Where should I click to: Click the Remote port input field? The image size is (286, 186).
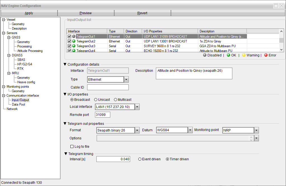pos(103,115)
